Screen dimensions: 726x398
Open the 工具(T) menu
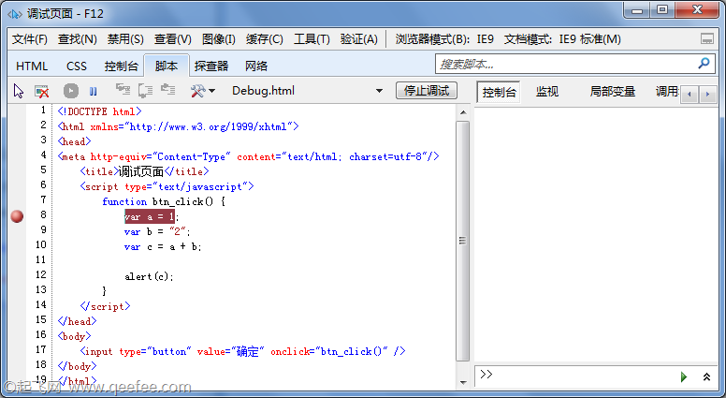pos(312,39)
